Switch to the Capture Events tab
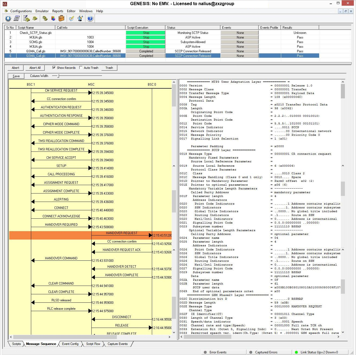 [117, 344]
